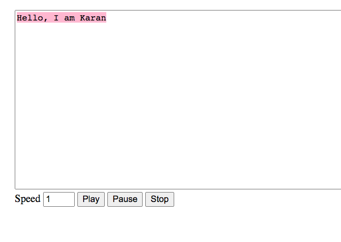Place cursor just before Hello
Image resolution: width=341 pixels, height=242 pixels.
(x=17, y=18)
